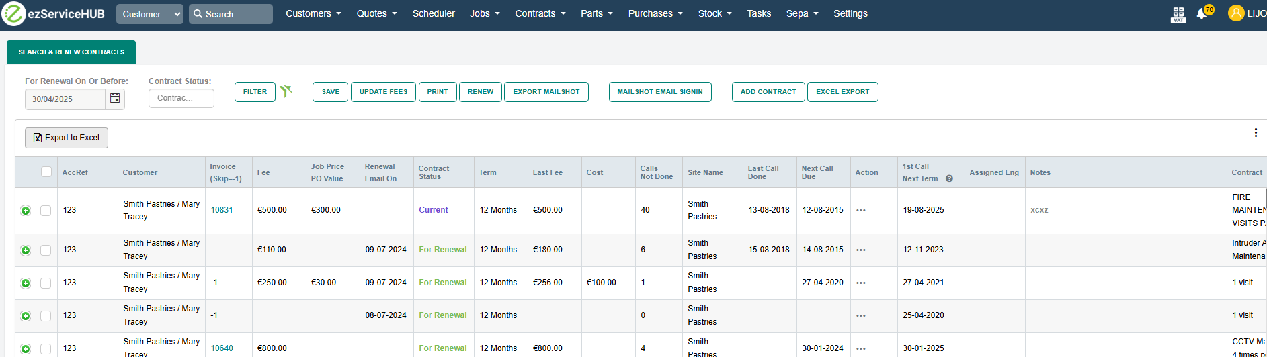1267x357 pixels.
Task: Expand the Stock menu
Action: [x=714, y=13]
